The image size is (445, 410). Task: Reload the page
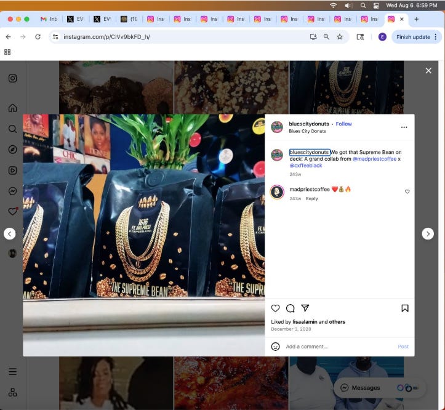[x=38, y=37]
